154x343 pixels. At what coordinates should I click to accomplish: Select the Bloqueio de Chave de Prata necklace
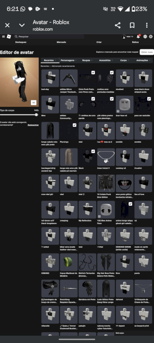tap(143, 288)
